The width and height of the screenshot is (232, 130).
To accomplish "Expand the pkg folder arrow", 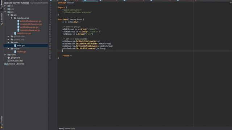I will click(x=5, y=9).
